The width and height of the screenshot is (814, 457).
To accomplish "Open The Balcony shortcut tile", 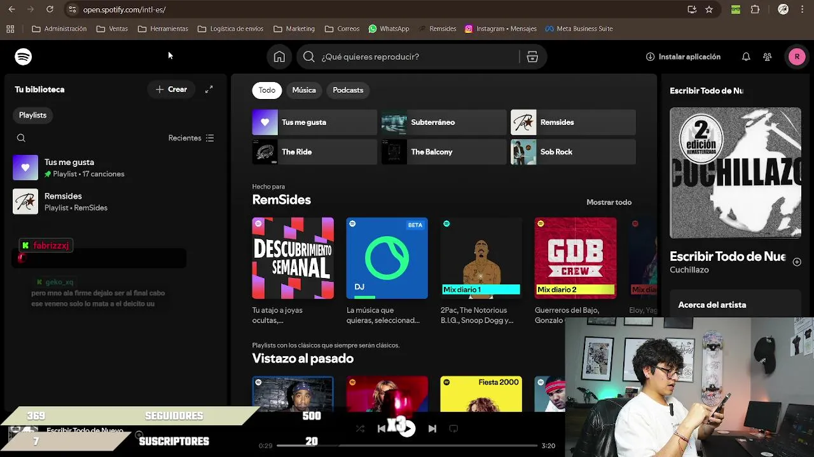I will pos(444,152).
